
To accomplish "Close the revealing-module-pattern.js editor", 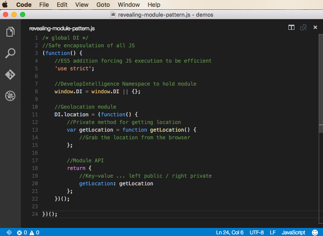I will coord(315,28).
